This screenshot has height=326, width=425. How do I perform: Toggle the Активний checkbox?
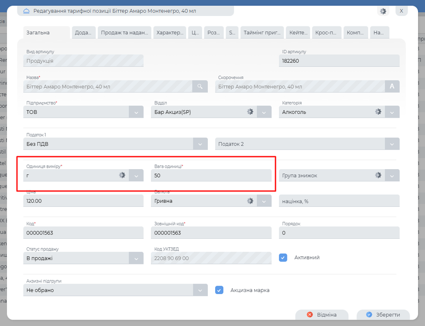[283, 257]
